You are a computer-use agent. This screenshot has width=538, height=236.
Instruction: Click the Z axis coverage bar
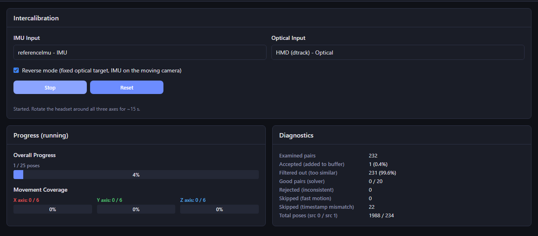219,209
